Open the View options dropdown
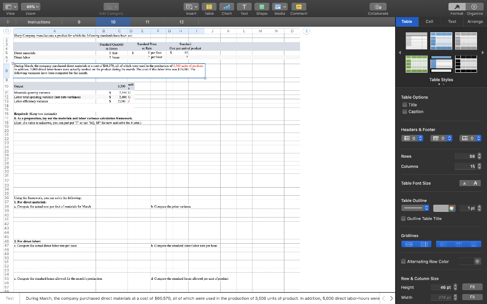This screenshot has width=487, height=304. tap(11, 6)
